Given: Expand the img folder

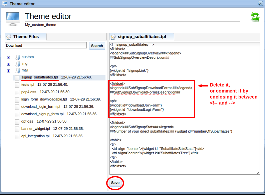Looking at the screenshot, I should tap(8, 64).
